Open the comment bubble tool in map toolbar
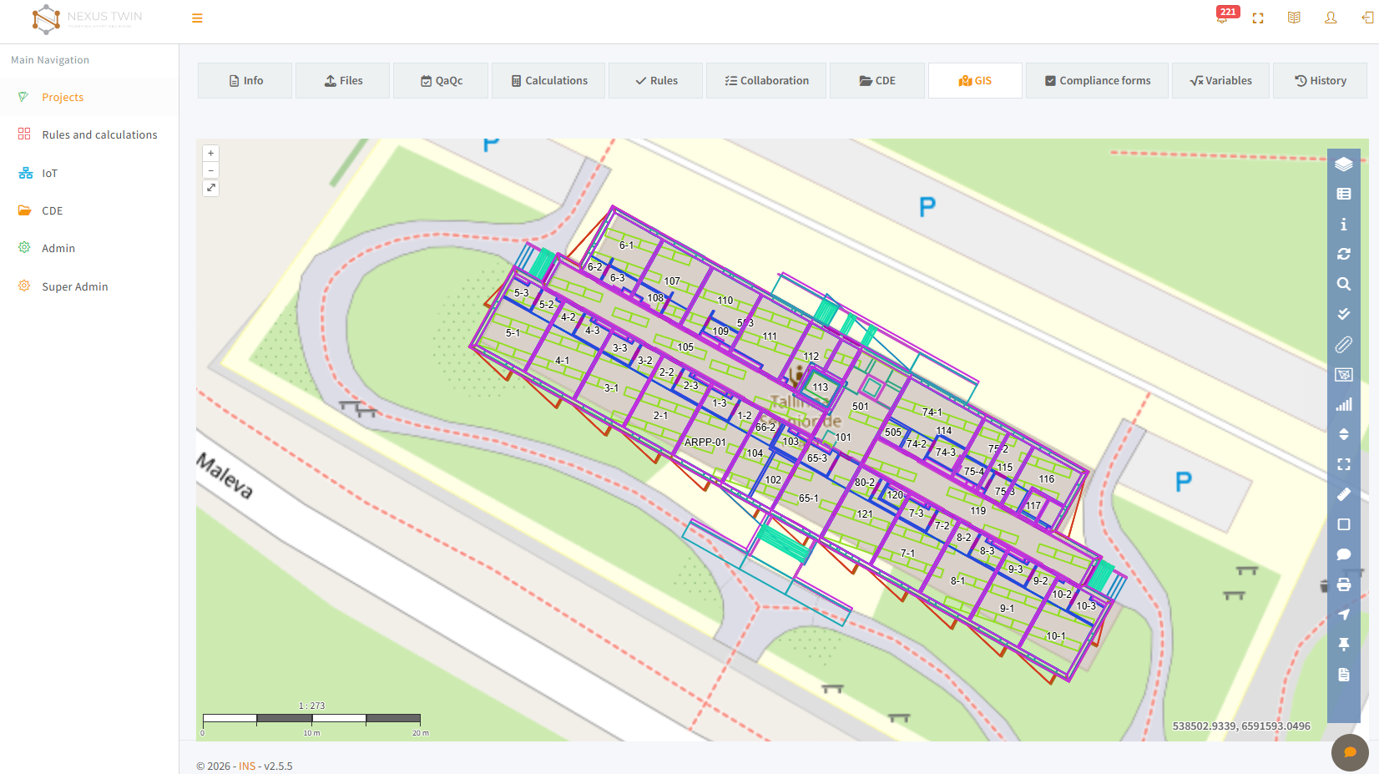This screenshot has width=1379, height=774. pos(1343,554)
